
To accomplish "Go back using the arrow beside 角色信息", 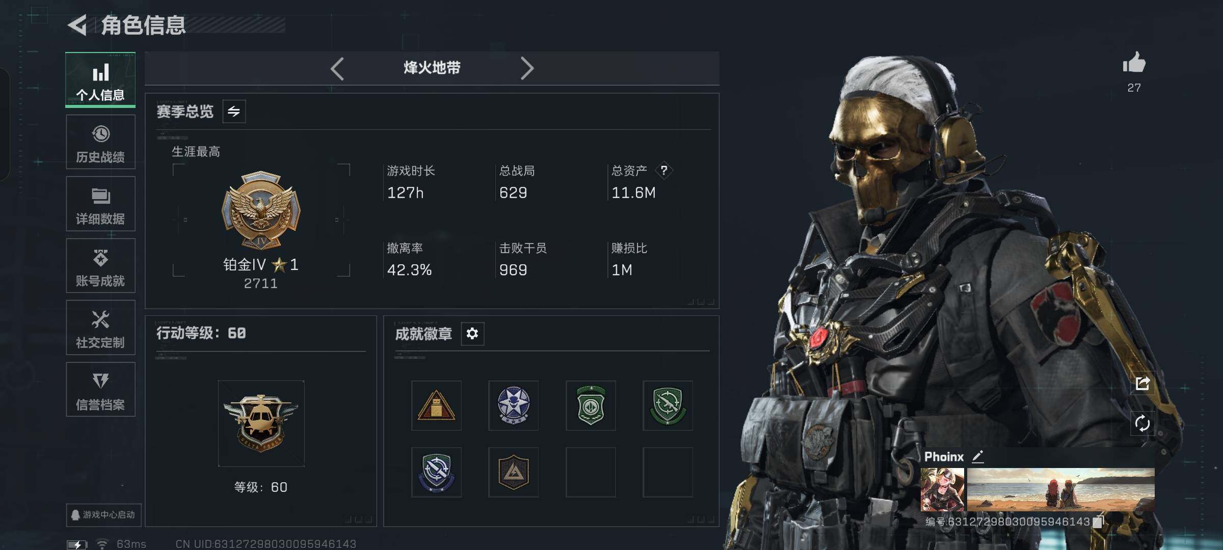I will point(77,25).
